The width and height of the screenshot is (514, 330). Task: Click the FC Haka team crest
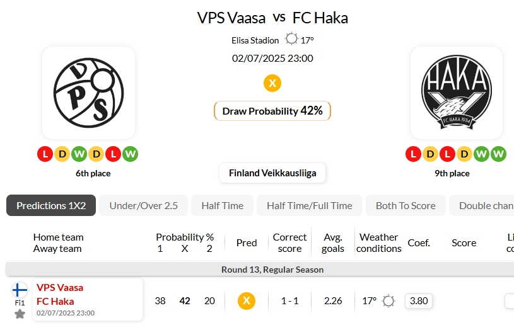pyautogui.click(x=457, y=93)
